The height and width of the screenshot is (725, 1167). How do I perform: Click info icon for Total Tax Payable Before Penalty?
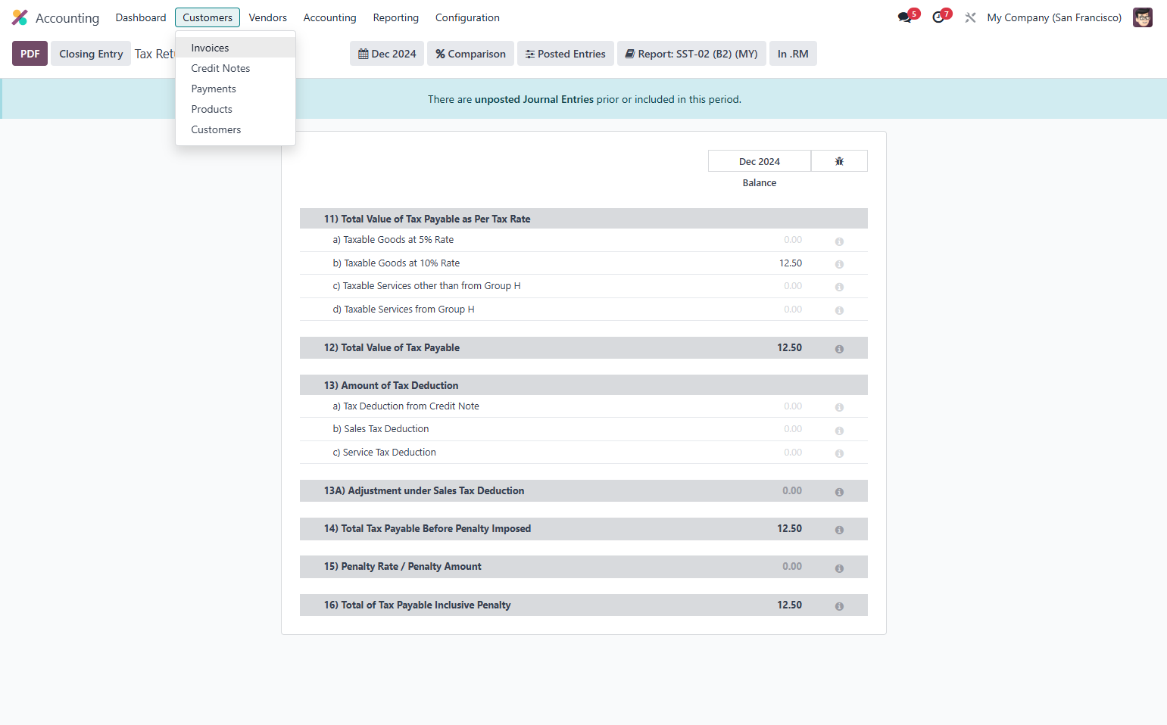839,530
